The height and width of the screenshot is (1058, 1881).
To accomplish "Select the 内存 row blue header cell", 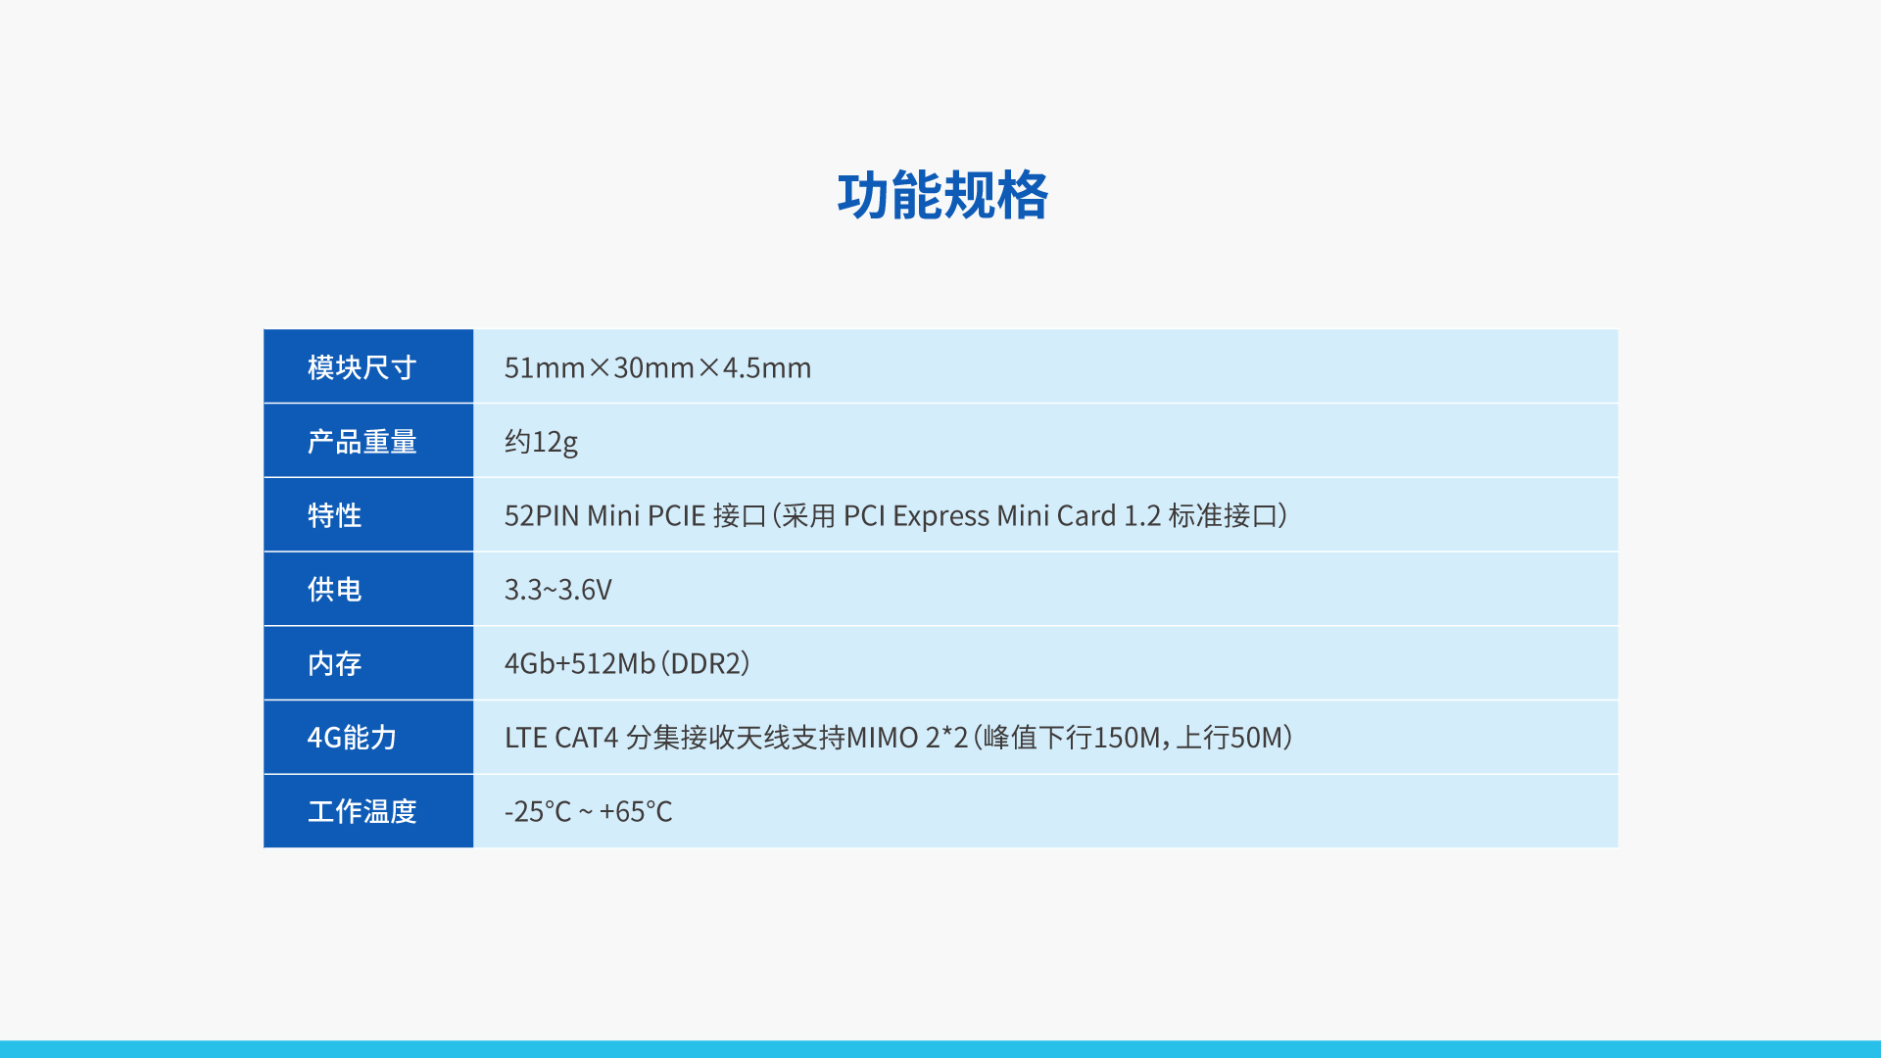I will [x=367, y=661].
